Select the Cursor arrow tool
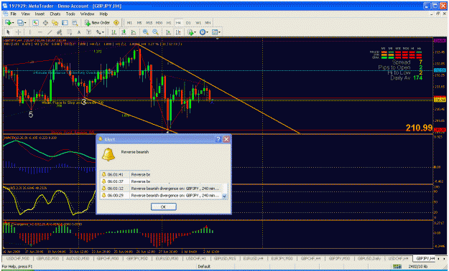 [x=8, y=32]
